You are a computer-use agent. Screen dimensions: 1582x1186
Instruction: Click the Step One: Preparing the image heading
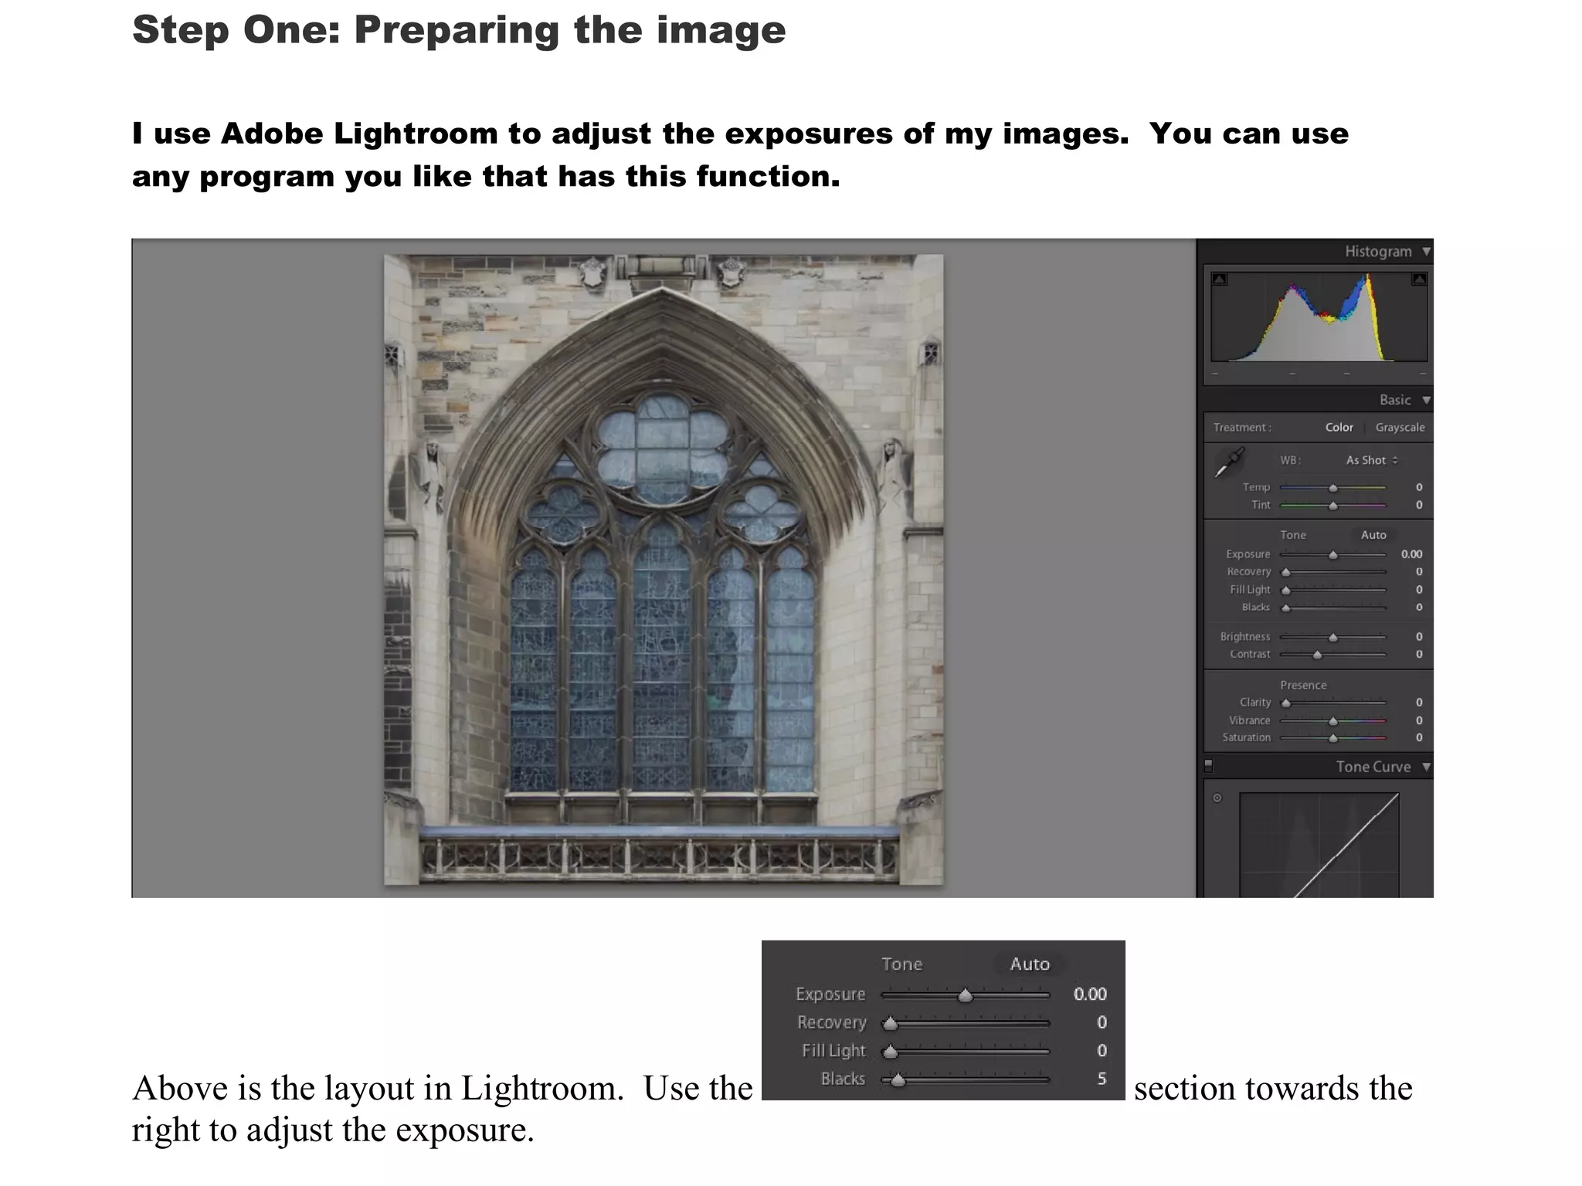[x=459, y=30]
